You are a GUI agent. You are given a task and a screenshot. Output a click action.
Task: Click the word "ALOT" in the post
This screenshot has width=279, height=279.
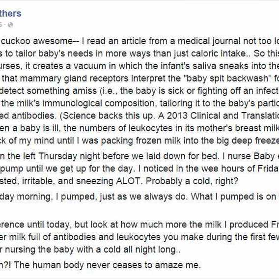pos(128,181)
